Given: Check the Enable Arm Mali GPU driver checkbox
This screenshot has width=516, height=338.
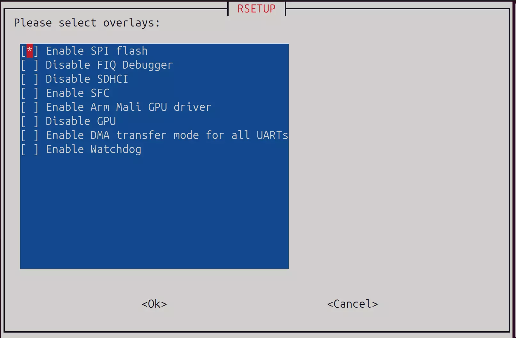Looking at the screenshot, I should 30,107.
